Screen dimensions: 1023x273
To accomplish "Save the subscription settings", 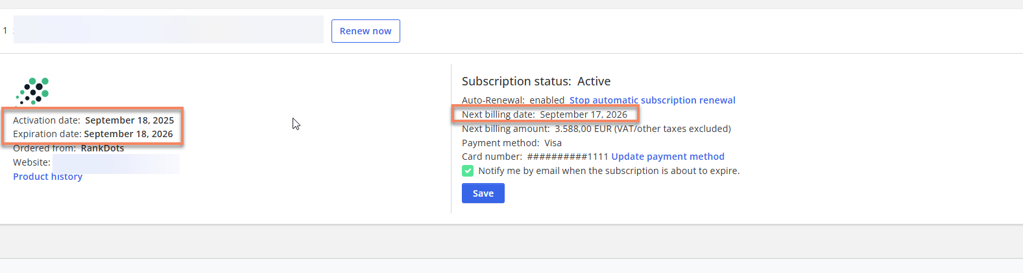I will (483, 193).
